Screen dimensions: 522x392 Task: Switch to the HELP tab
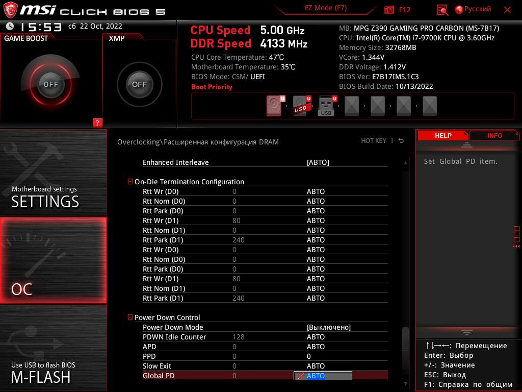[x=443, y=136]
